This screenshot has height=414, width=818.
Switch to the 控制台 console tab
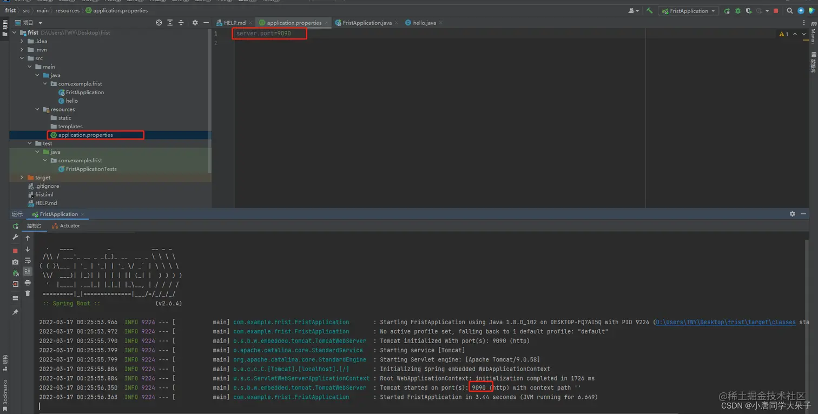pyautogui.click(x=34, y=226)
